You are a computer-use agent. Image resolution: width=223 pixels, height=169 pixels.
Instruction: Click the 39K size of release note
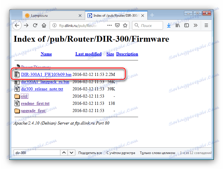[x=111, y=89]
